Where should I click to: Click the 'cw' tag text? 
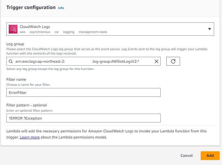point(57,32)
